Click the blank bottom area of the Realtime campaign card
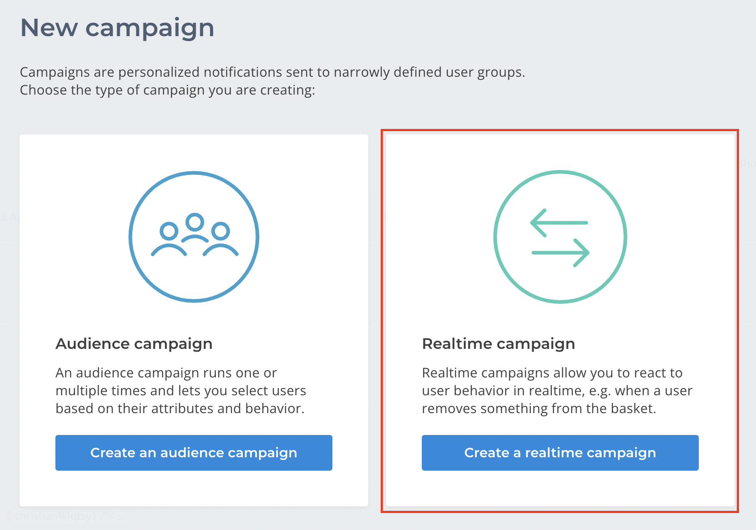This screenshot has width=756, height=530. click(x=560, y=489)
